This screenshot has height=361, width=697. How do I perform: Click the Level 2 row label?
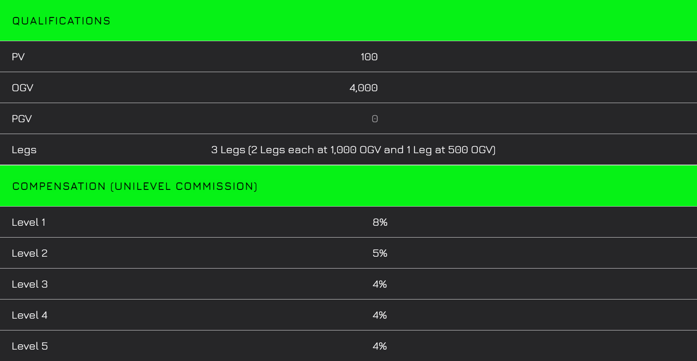coord(29,253)
